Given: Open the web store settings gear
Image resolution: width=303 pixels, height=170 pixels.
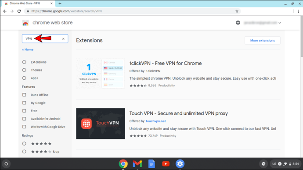Looking at the screenshot, I should pos(238,23).
